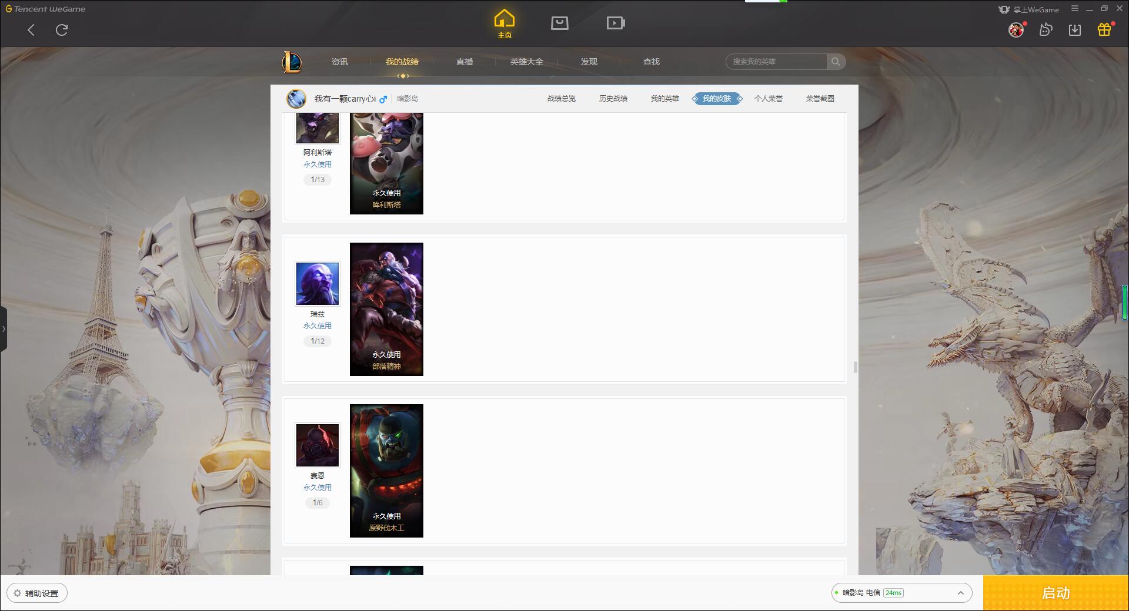
Task: Click the green bar on the right edge
Action: coord(1125,302)
